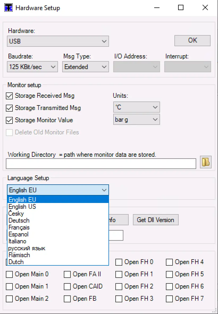Screen dimensions: 218x314
Task: Uncheck Storage Received Msg checkbox
Action: click(x=10, y=96)
